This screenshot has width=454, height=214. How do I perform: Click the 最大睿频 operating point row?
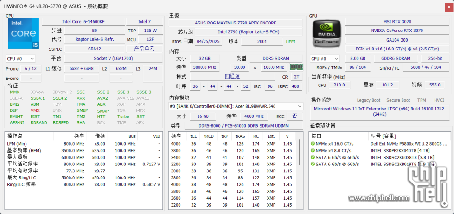[83, 158]
